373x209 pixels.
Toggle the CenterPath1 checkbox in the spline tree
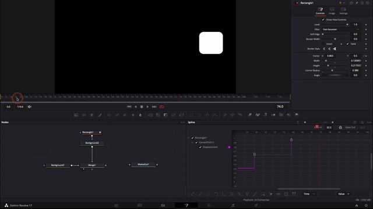pos(196,142)
